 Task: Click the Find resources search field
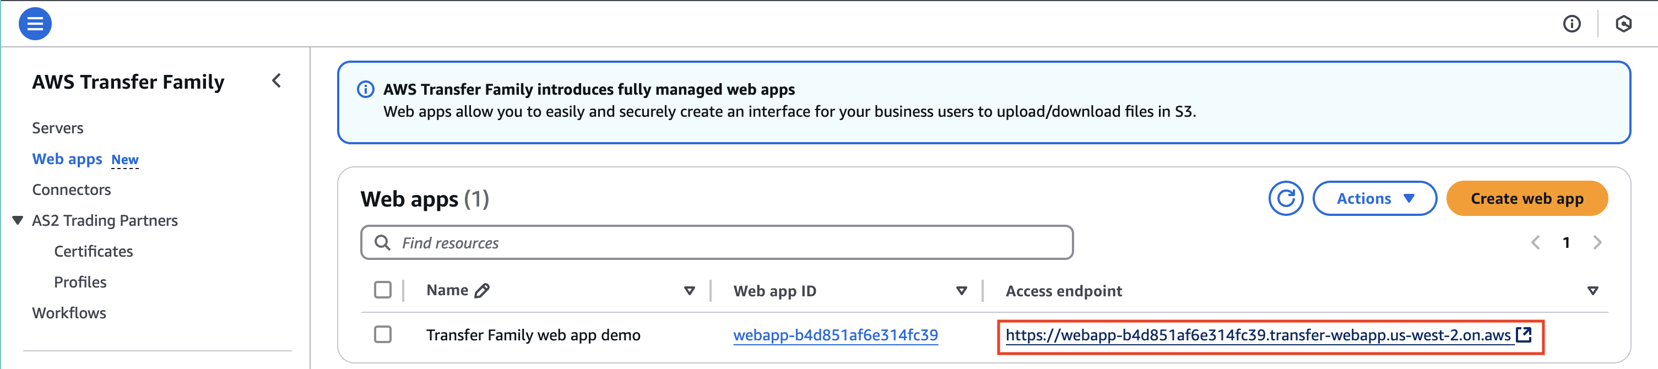pyautogui.click(x=717, y=243)
